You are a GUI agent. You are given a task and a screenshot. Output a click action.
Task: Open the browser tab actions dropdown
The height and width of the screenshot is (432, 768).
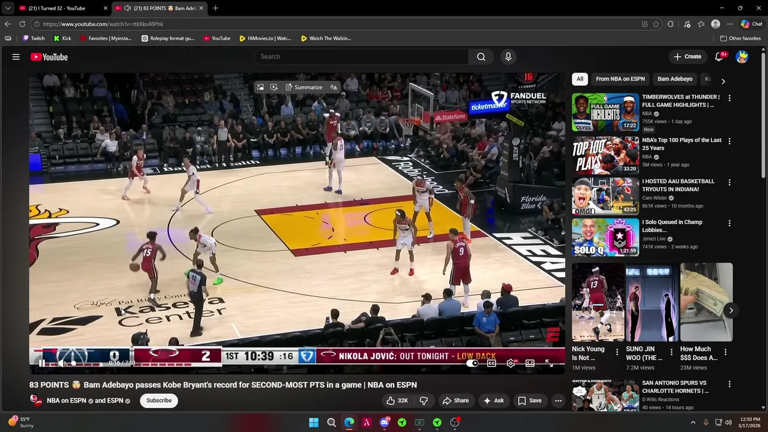point(8,8)
